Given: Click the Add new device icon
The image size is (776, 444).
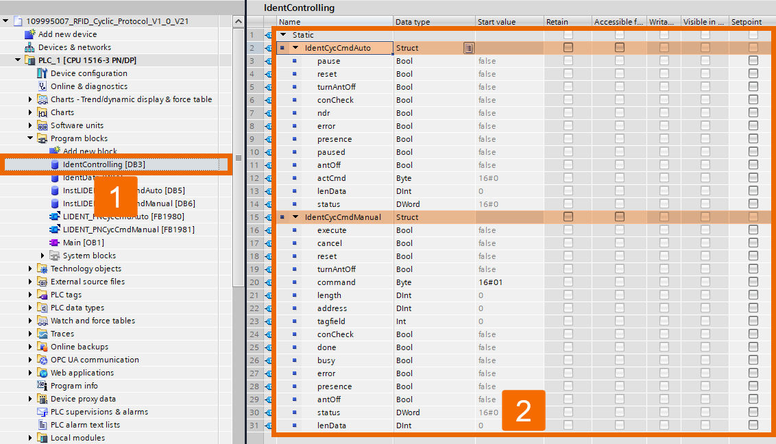Looking at the screenshot, I should [x=30, y=34].
